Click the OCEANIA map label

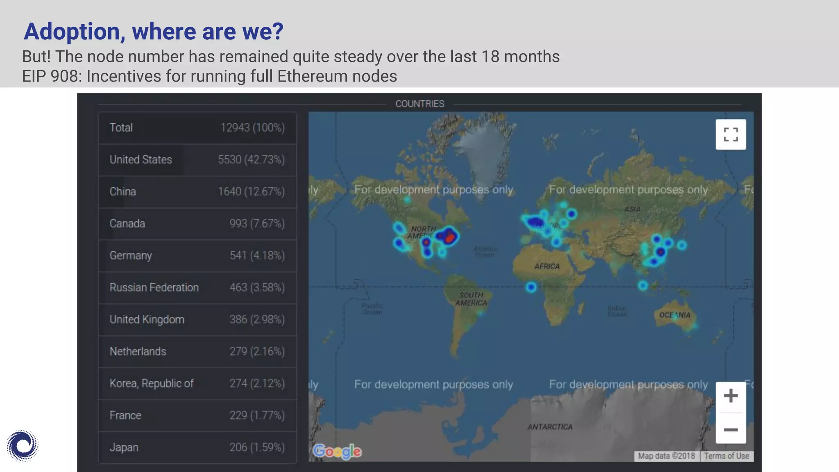point(675,315)
